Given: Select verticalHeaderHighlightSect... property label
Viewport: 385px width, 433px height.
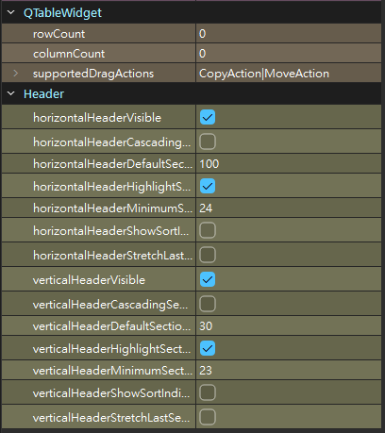Looking at the screenshot, I should click(112, 349).
